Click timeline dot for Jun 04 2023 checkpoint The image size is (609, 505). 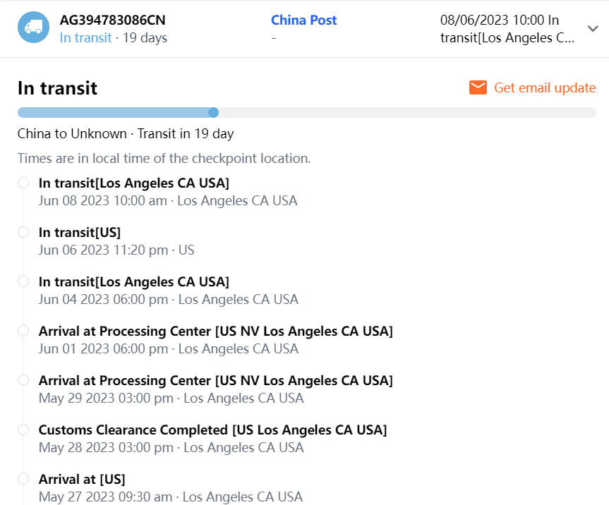click(x=23, y=281)
